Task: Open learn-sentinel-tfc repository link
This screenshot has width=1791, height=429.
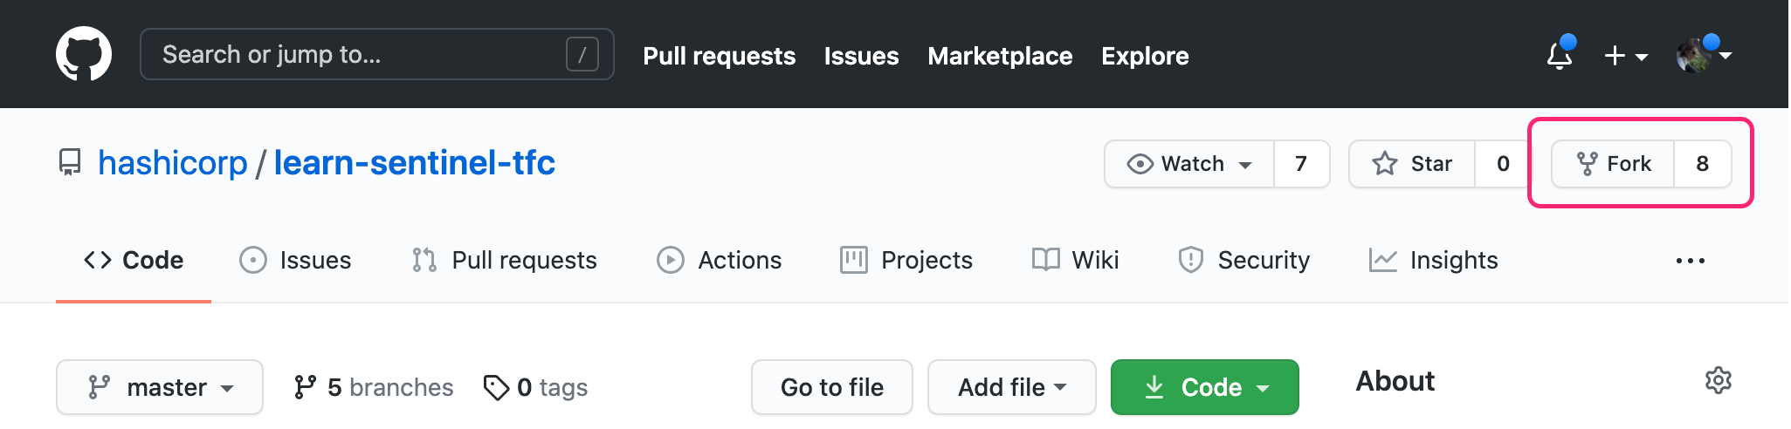Action: click(x=415, y=163)
